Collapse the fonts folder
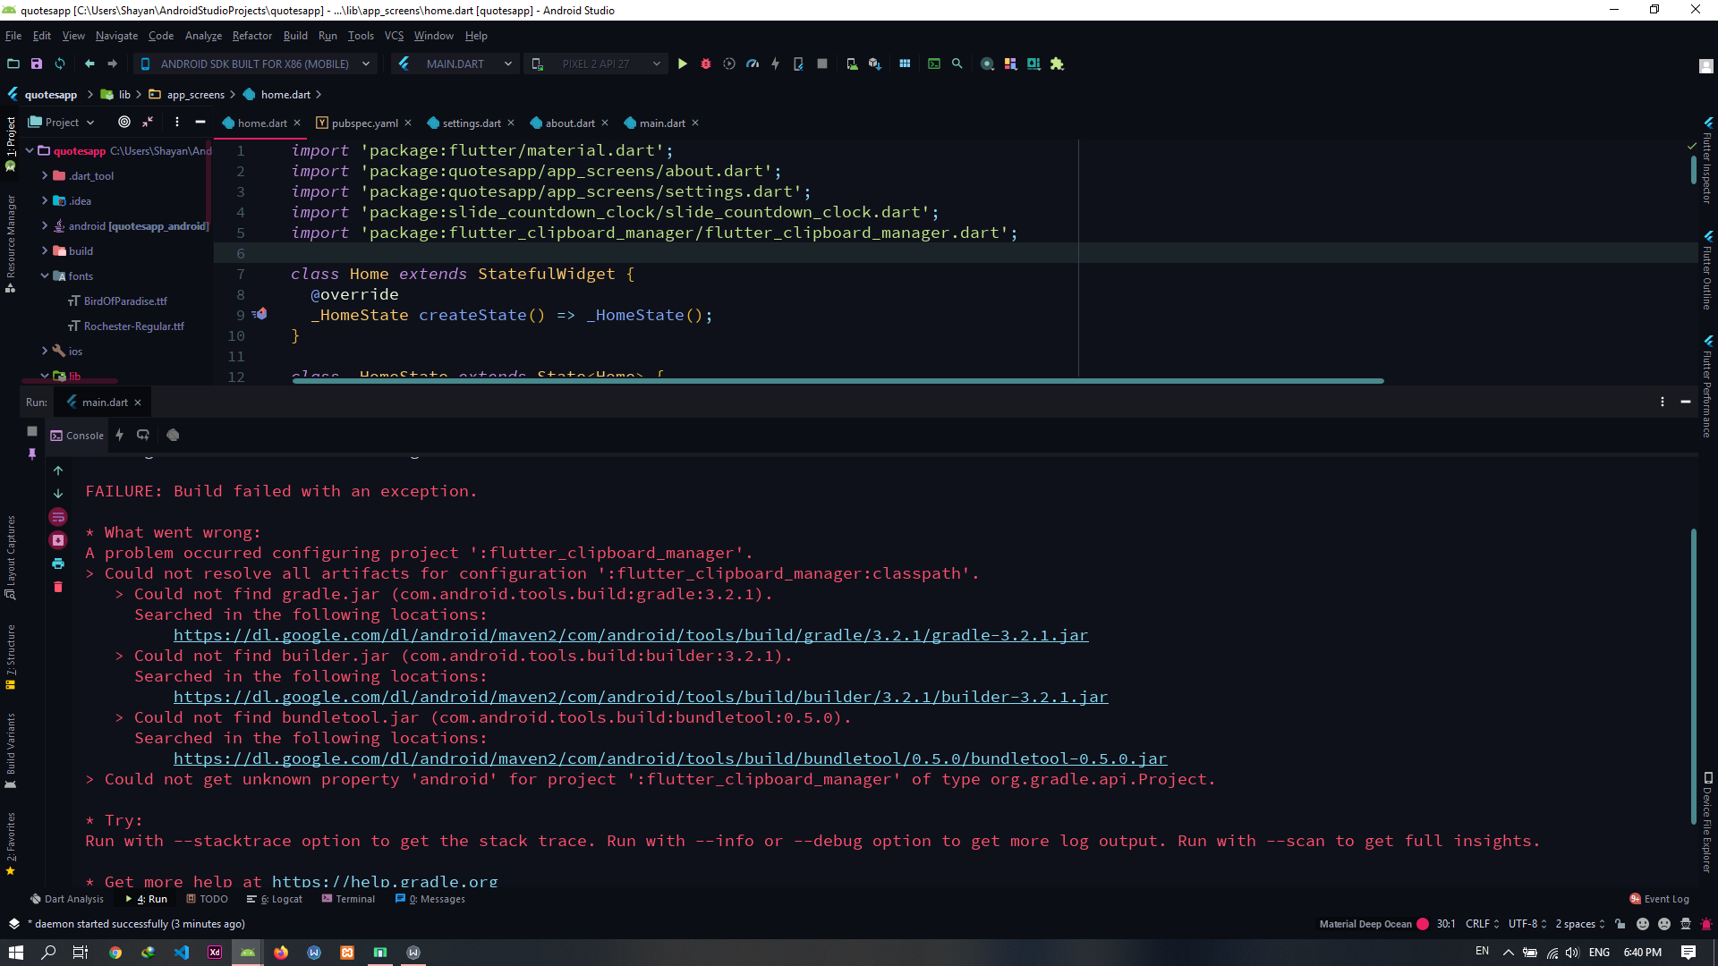Screen dimensions: 1718x966 45,276
